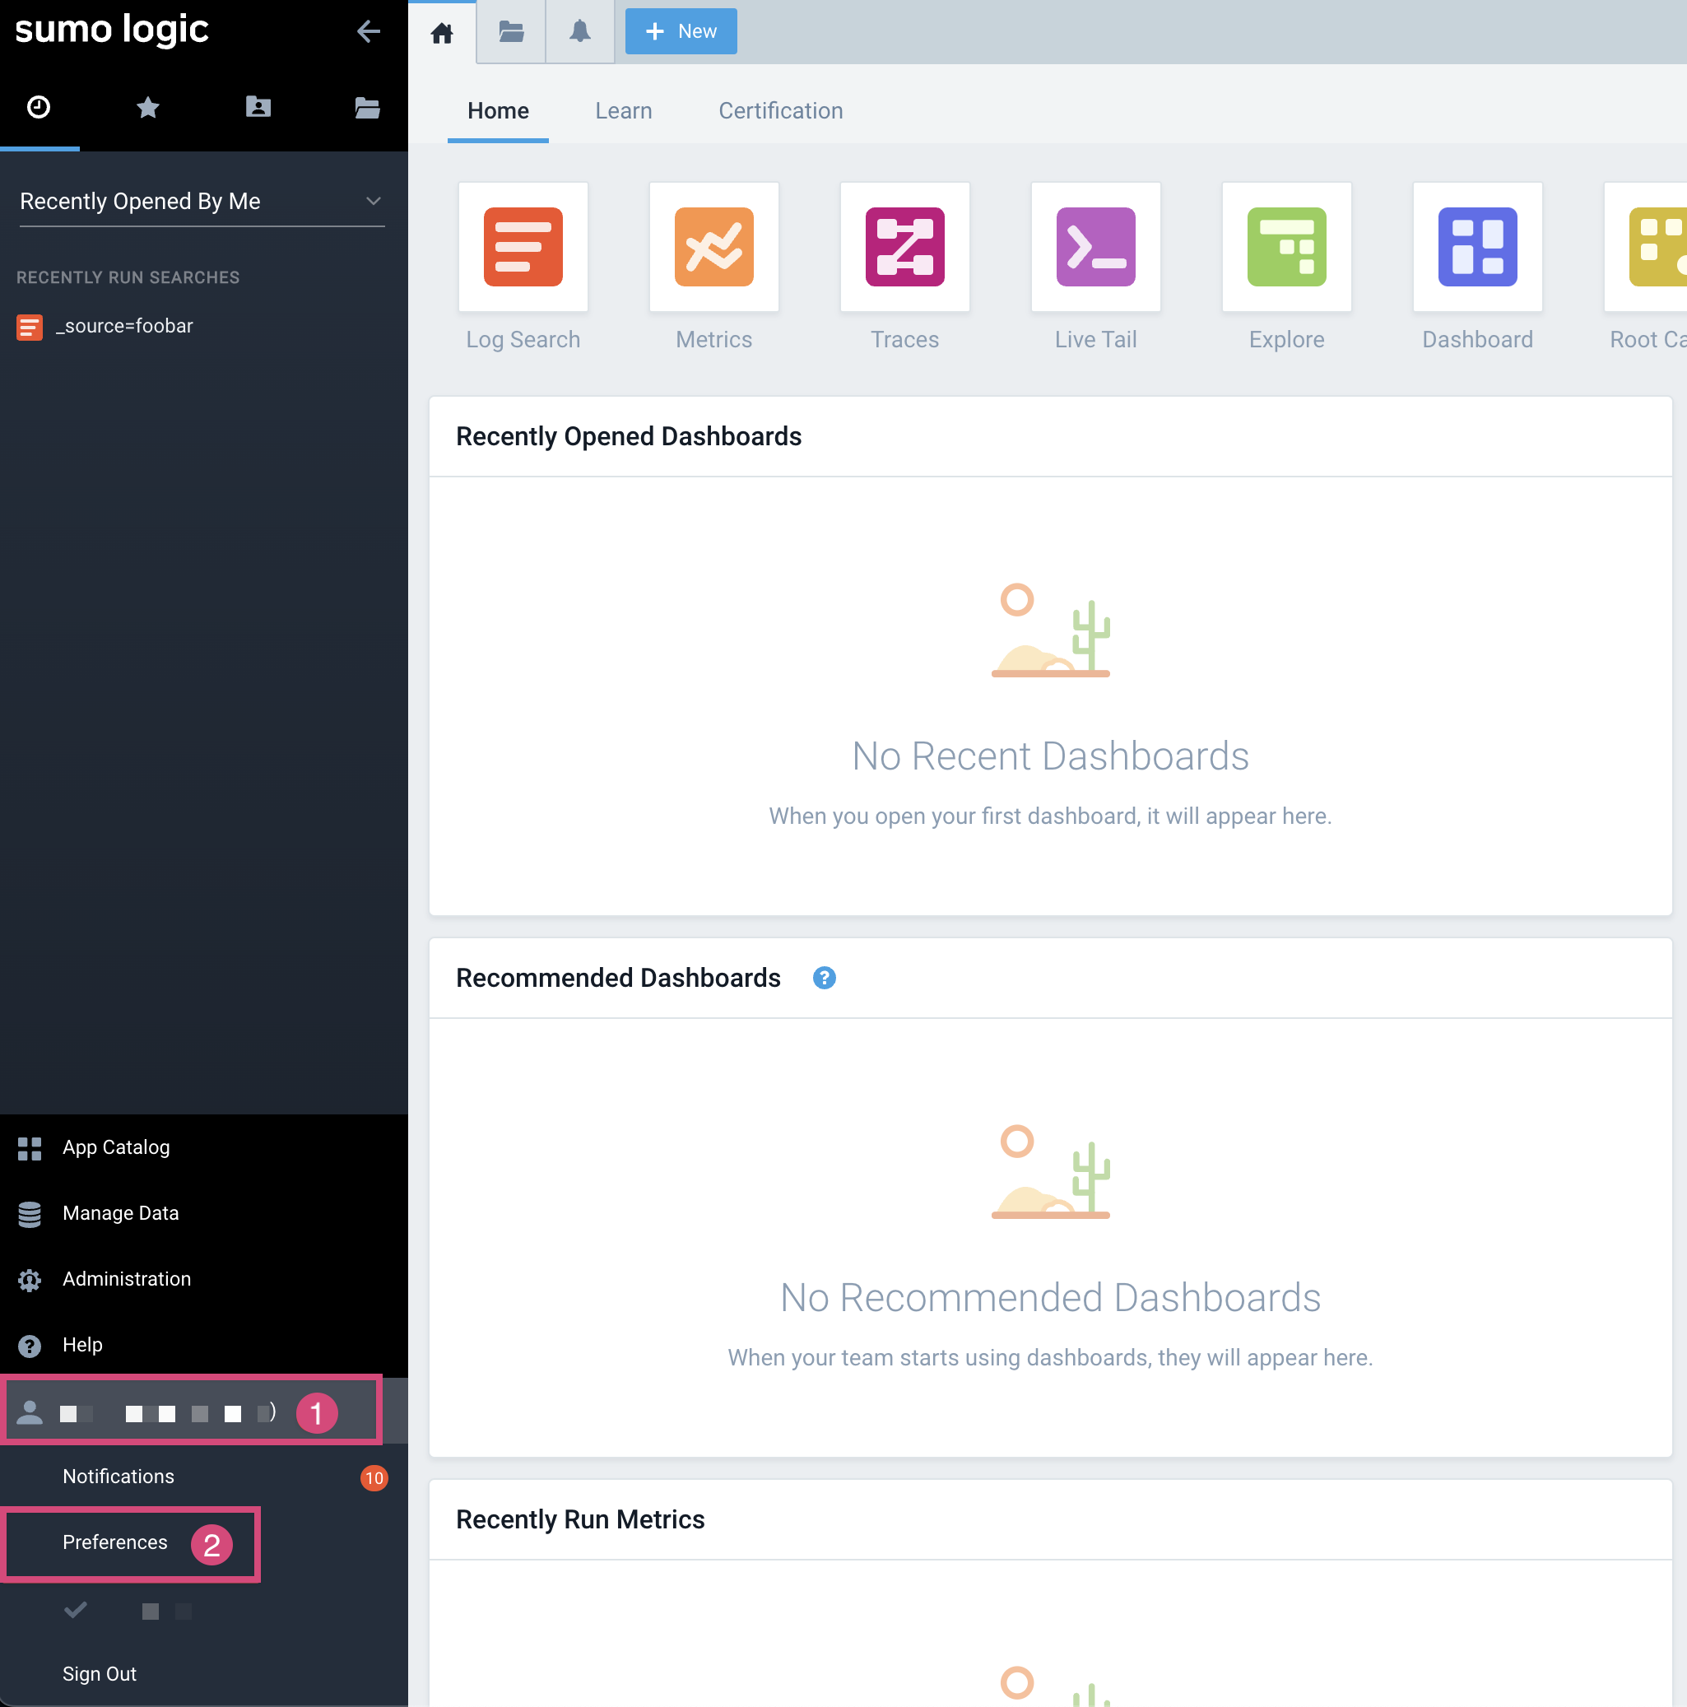This screenshot has height=1707, width=1687.
Task: Open Manage Data menu
Action: point(204,1214)
